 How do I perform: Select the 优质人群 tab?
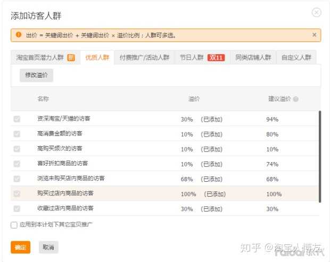point(97,57)
